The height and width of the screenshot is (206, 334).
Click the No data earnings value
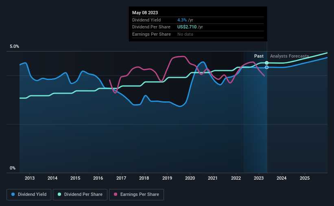tap(186, 34)
